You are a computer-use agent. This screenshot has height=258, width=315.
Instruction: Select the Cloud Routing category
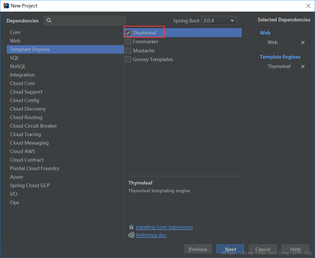coord(65,117)
